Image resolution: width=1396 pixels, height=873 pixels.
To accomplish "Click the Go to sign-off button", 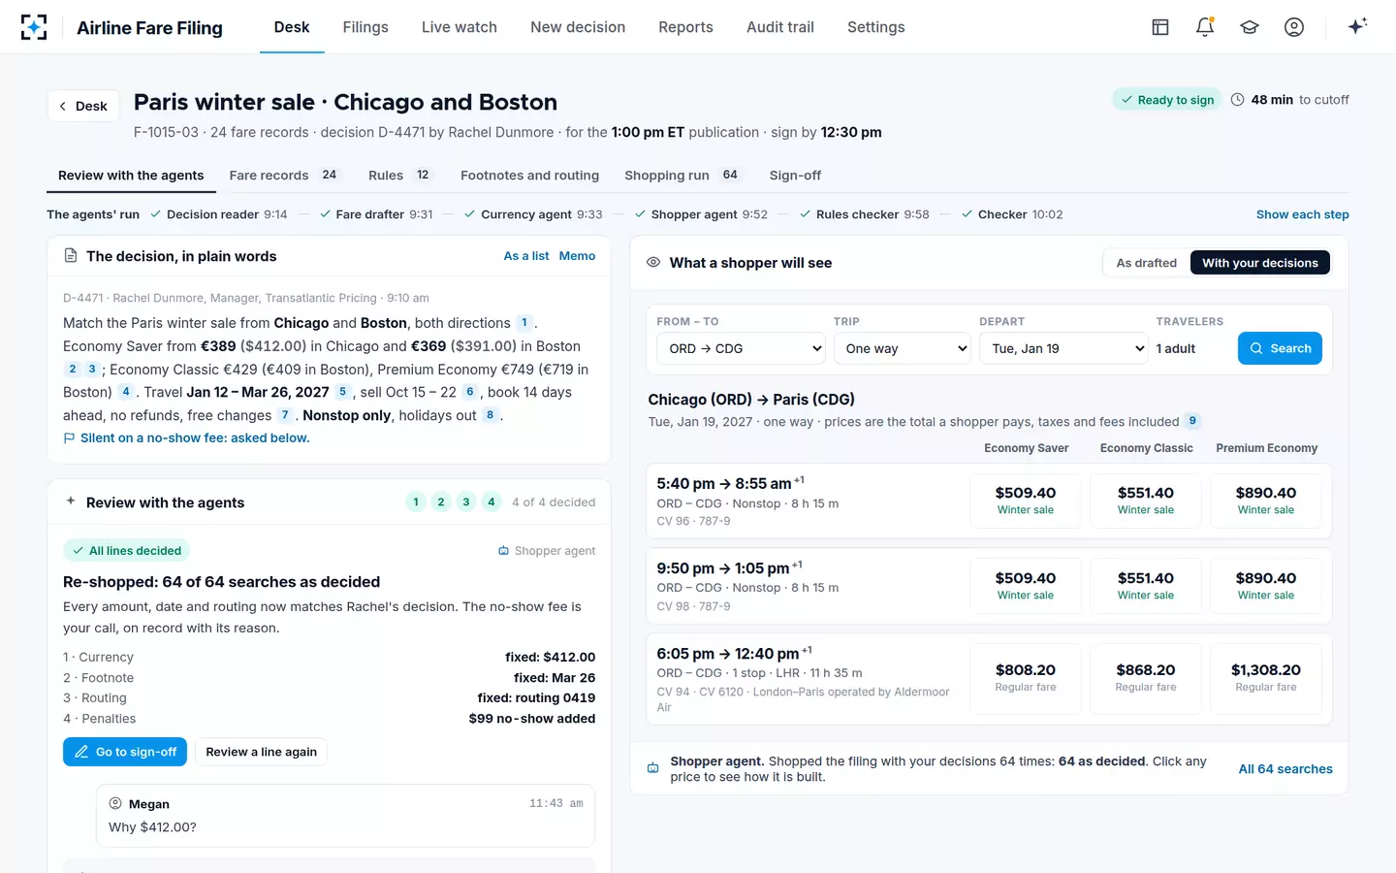I will pyautogui.click(x=125, y=752).
